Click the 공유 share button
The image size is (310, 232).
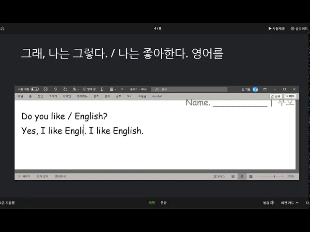pyautogui.click(x=276, y=96)
